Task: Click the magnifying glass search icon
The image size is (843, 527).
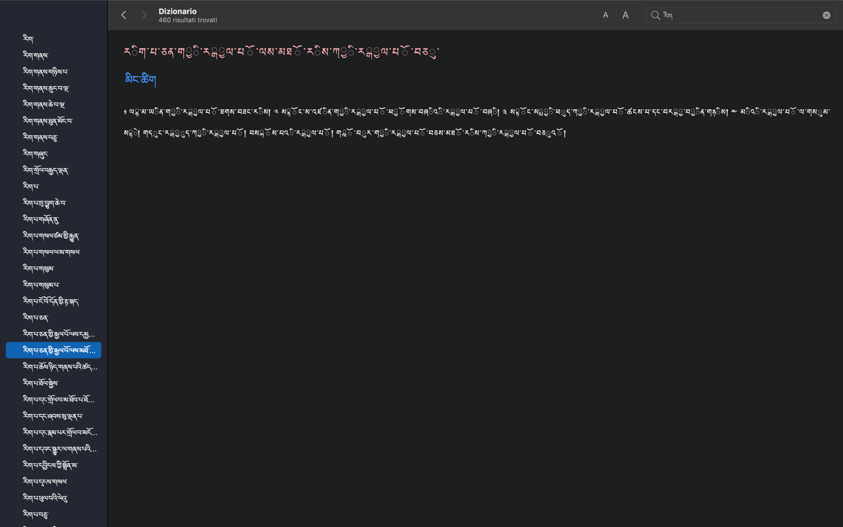Action: point(655,15)
